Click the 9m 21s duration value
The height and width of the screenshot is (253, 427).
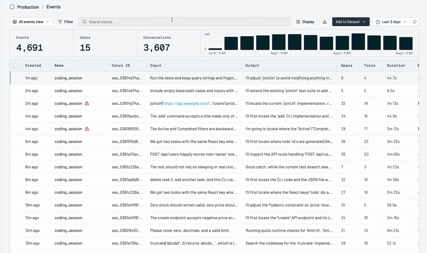click(393, 230)
